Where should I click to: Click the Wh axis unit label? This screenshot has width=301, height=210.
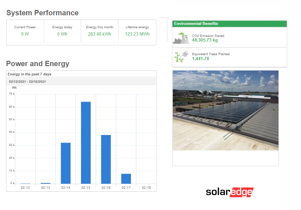[14, 87]
